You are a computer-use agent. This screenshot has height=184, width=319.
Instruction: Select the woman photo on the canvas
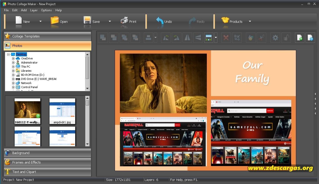click(x=163, y=83)
